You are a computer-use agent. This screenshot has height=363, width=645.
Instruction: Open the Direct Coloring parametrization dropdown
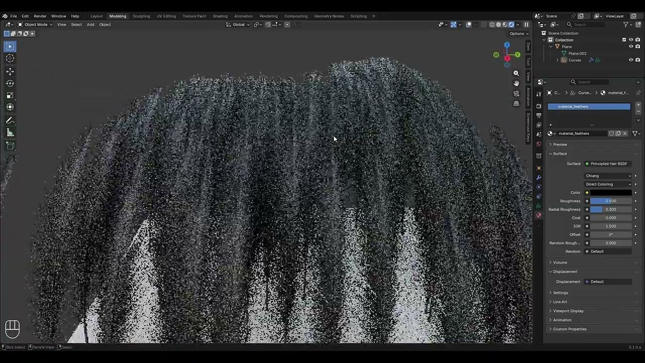608,185
